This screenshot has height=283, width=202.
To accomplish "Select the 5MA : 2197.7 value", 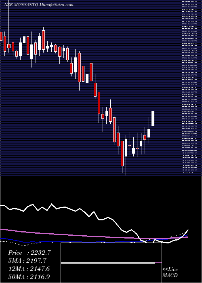I will pyautogui.click(x=27, y=261).
